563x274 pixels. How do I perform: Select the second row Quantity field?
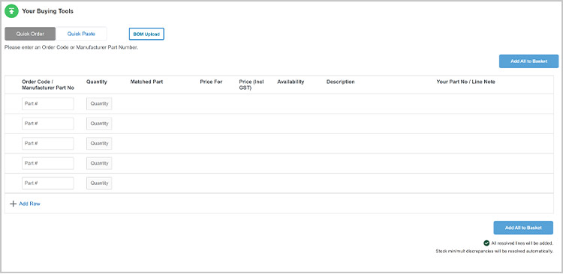pyautogui.click(x=99, y=124)
